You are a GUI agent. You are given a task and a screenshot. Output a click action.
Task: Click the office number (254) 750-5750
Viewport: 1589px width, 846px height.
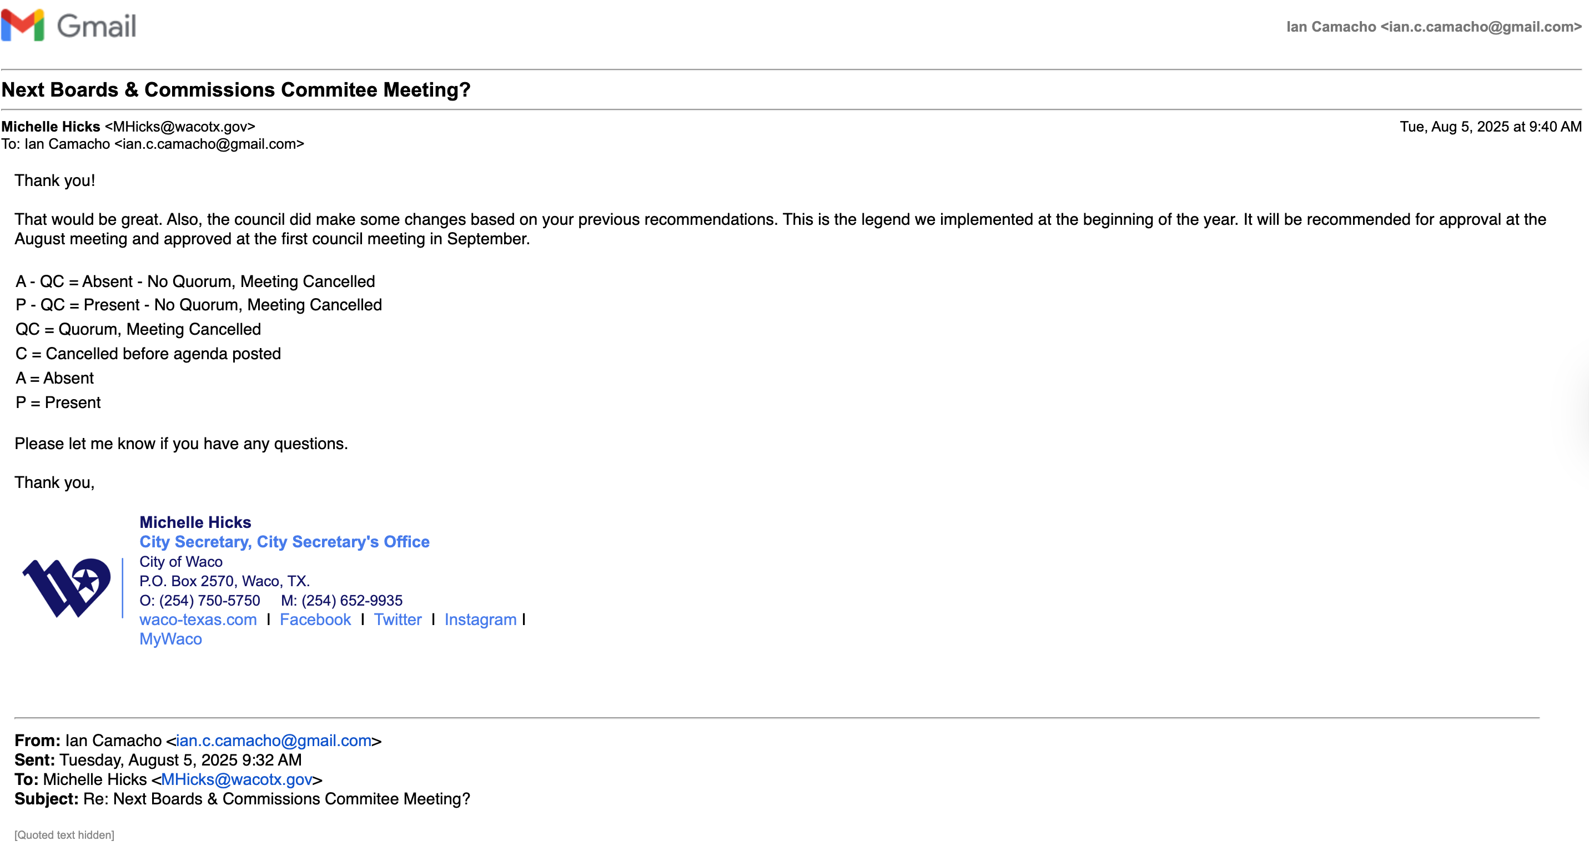coord(209,601)
